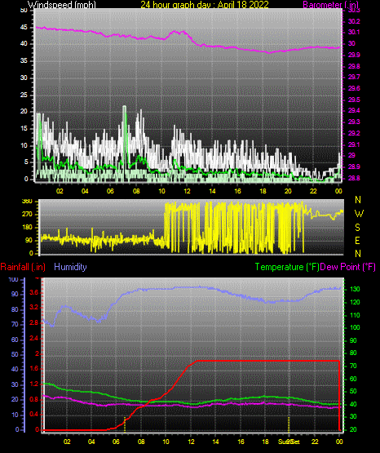Click the "Dew Point (°F)" legend label
Viewport: 380px width, 453px height.
[348, 267]
